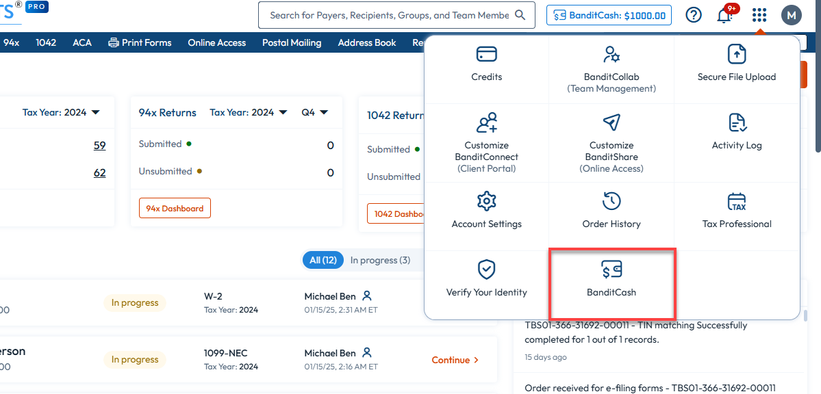The width and height of the screenshot is (821, 394).
Task: Click the PRO badge near logo
Action: tap(37, 8)
